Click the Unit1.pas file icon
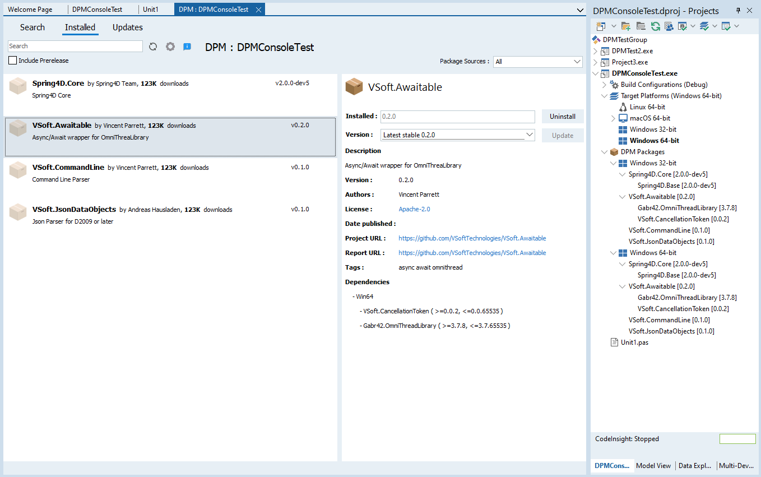The width and height of the screenshot is (761, 477). 614,342
